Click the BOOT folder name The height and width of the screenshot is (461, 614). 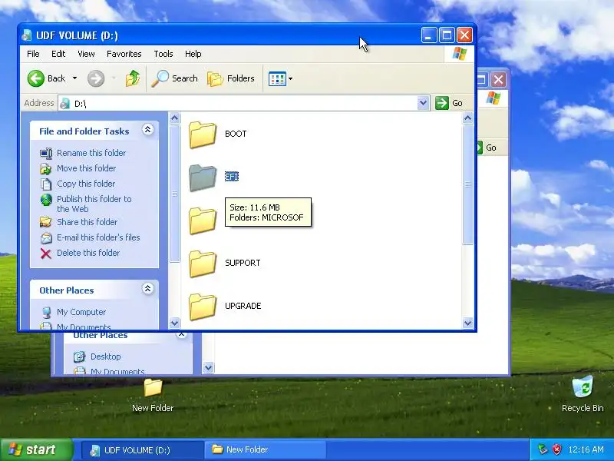[236, 134]
